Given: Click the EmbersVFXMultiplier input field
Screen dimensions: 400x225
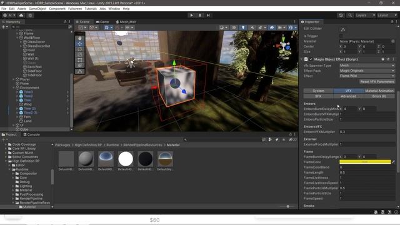Looking at the screenshot, I should pyautogui.click(x=367, y=132).
